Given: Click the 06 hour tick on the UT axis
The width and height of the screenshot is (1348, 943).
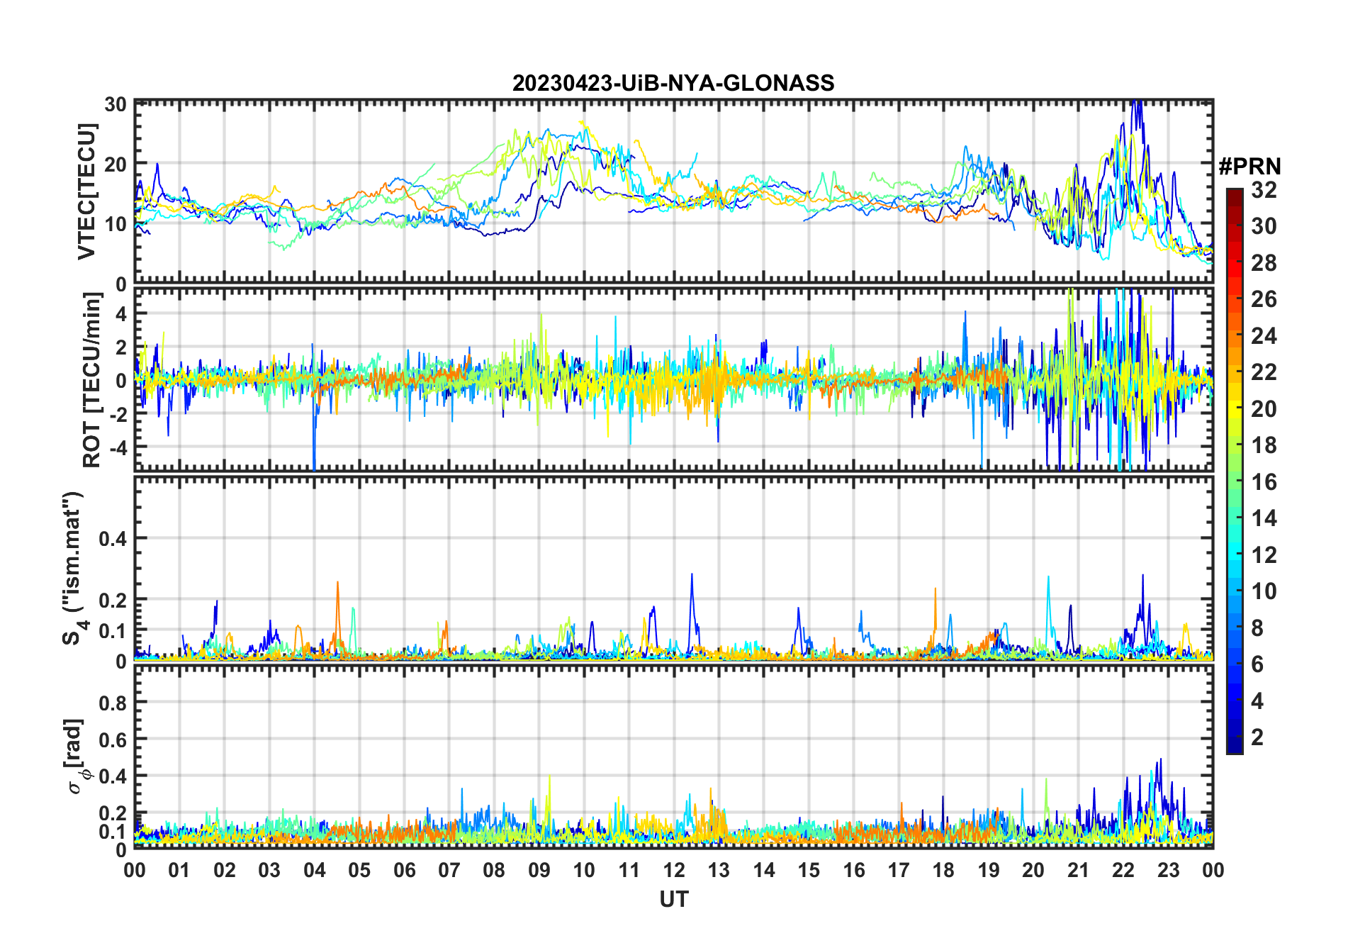Looking at the screenshot, I should (405, 870).
